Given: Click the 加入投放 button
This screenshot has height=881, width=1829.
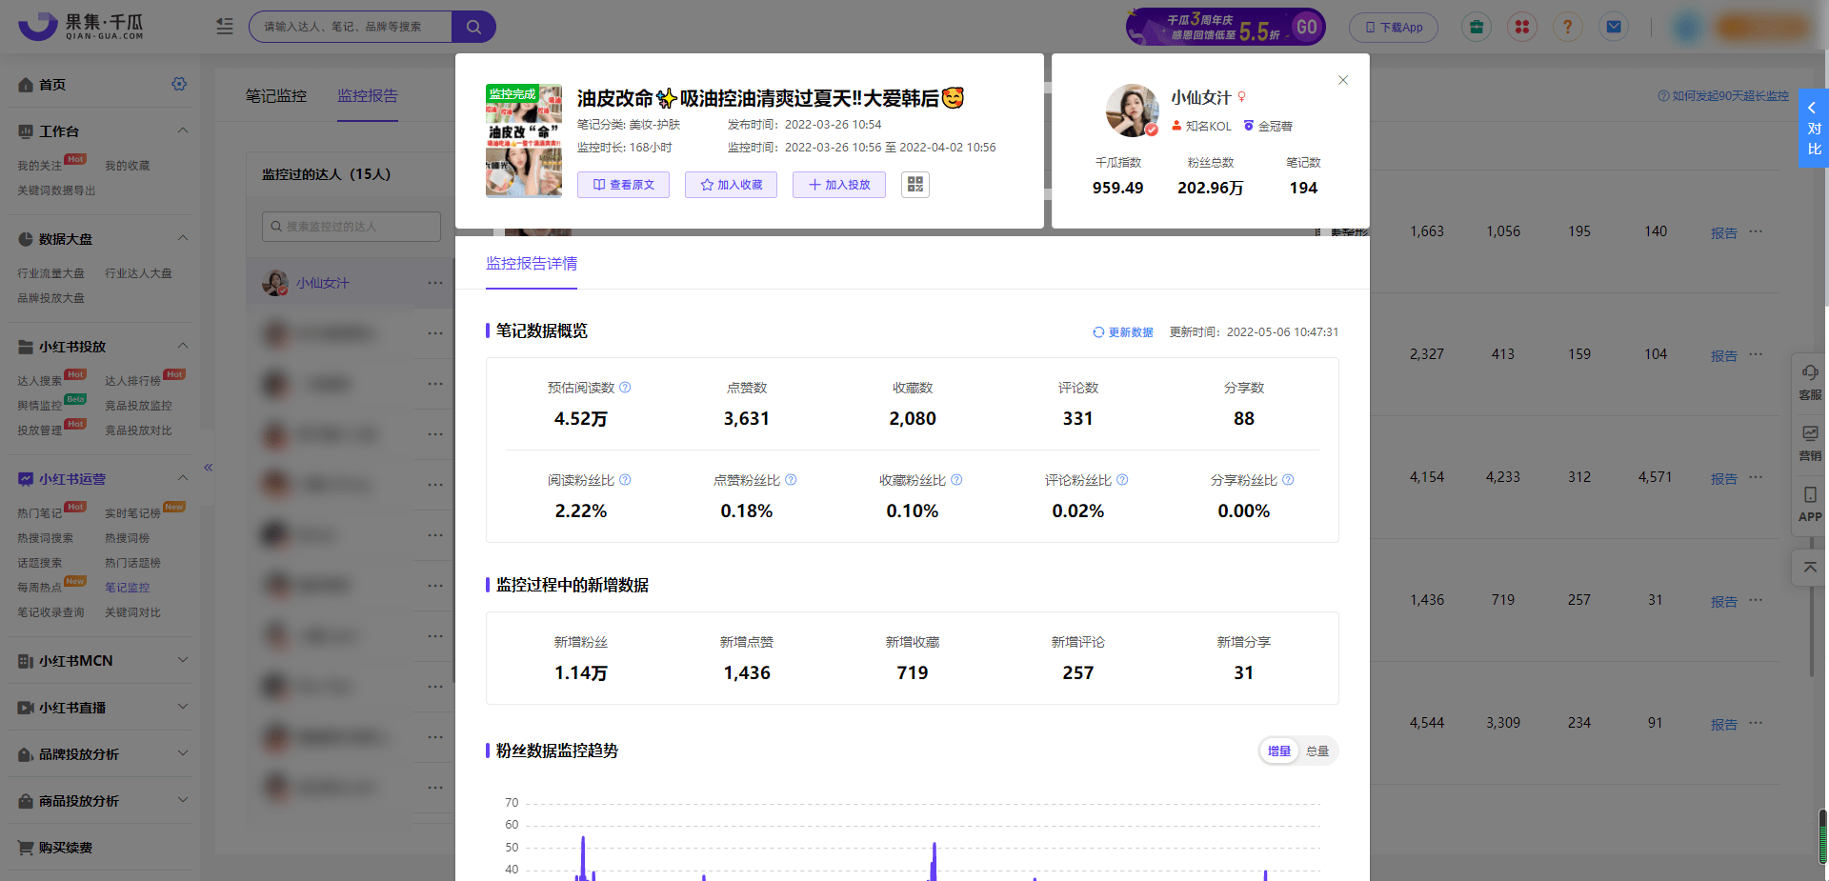Looking at the screenshot, I should pyautogui.click(x=838, y=185).
